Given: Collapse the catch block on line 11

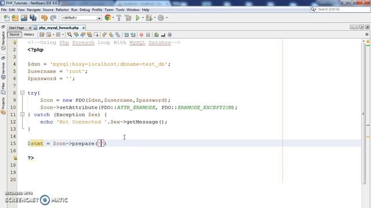Looking at the screenshot, I should coord(22,114).
